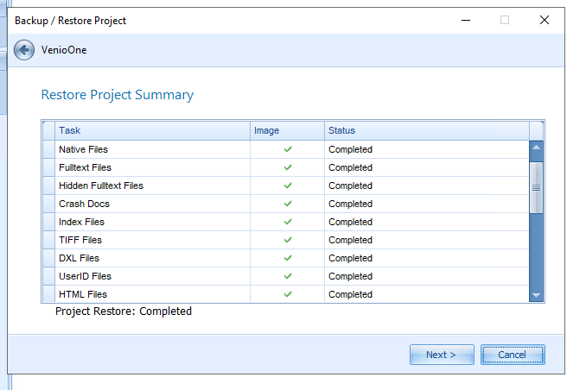Screen dimensions: 586x390
Task: Click the green checkmark for UserID Files
Action: click(288, 276)
